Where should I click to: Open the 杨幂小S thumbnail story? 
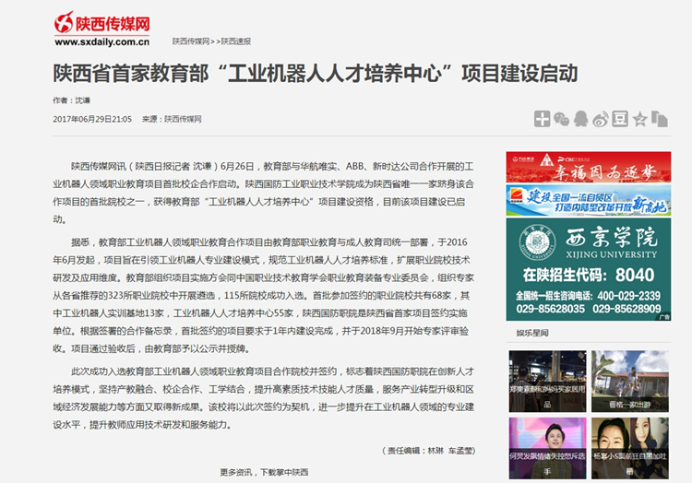pyautogui.click(x=630, y=448)
